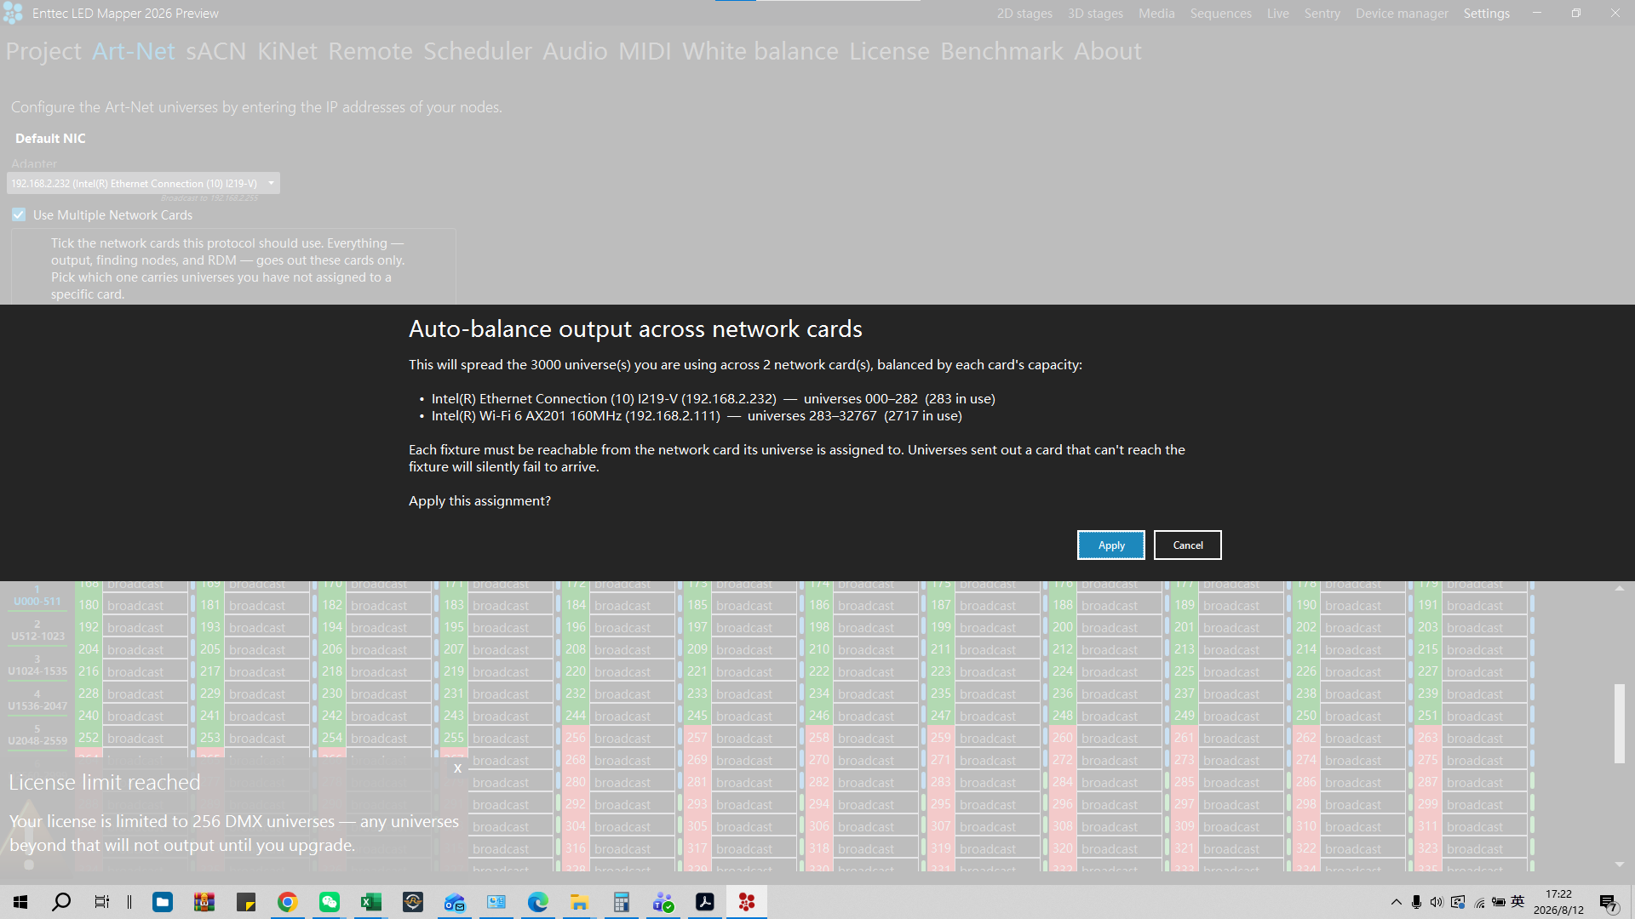Image resolution: width=1635 pixels, height=919 pixels.
Task: Open the Default NIC adapter dropdown
Action: click(143, 183)
